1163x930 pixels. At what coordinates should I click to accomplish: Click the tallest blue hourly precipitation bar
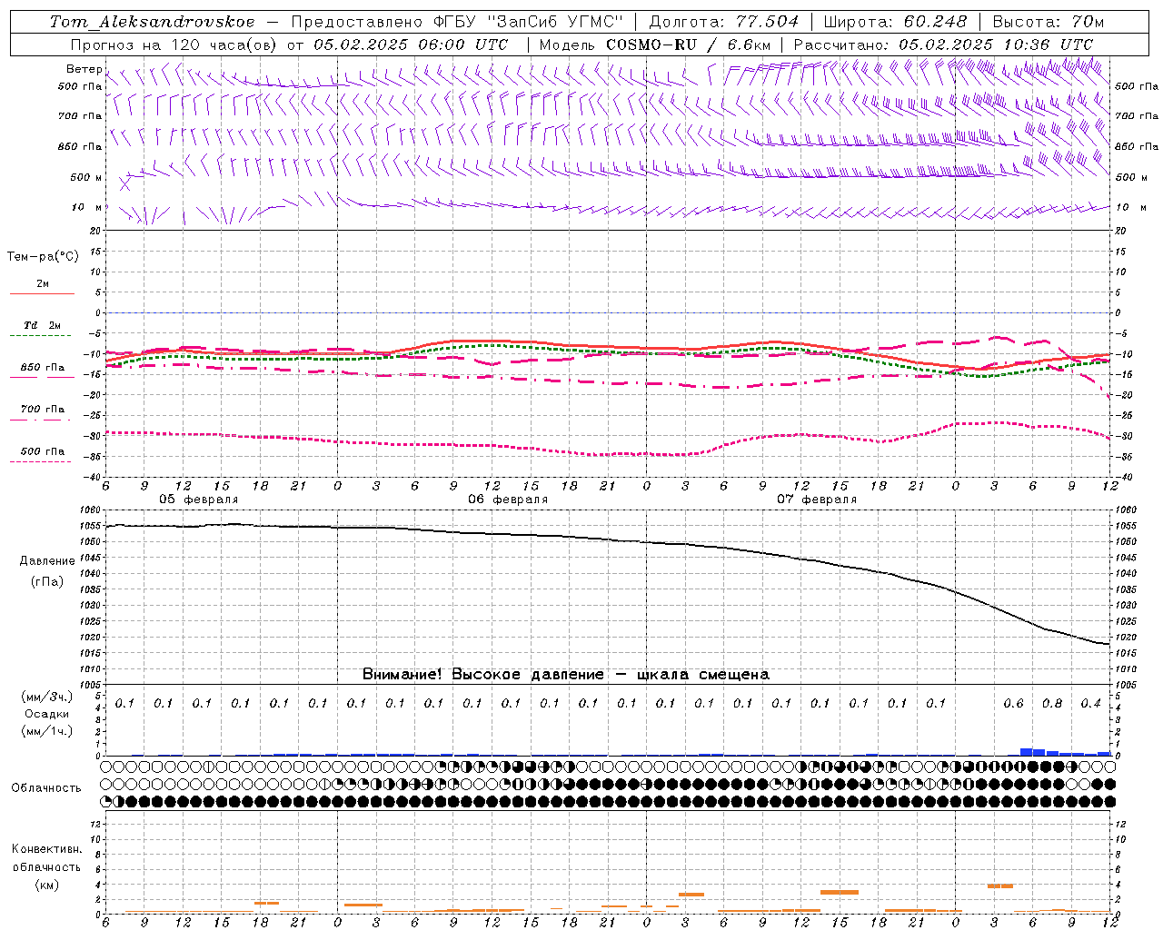click(1026, 752)
